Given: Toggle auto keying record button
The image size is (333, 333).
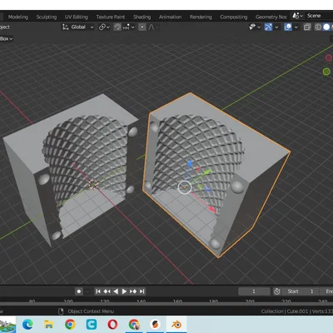Looking at the screenshot, I should [x=79, y=291].
